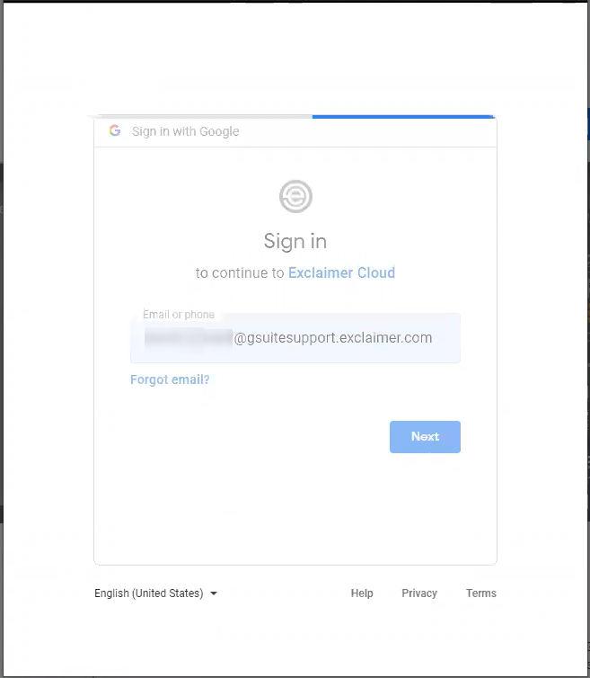Click the "Sign in with Google" header text
Image resolution: width=590 pixels, height=678 pixels.
coord(185,131)
